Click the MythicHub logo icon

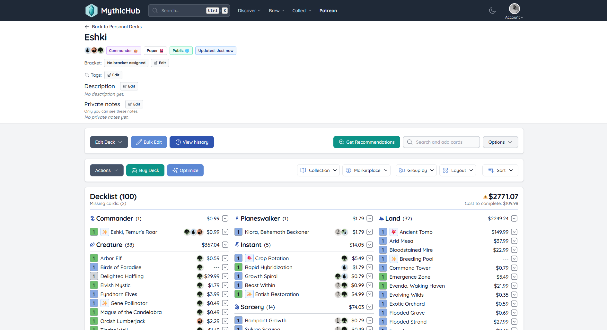pos(91,10)
